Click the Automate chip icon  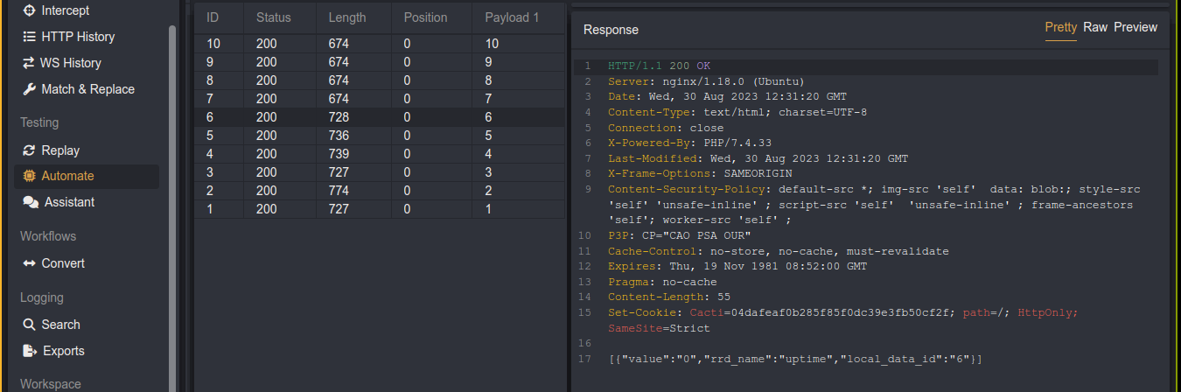pos(29,176)
